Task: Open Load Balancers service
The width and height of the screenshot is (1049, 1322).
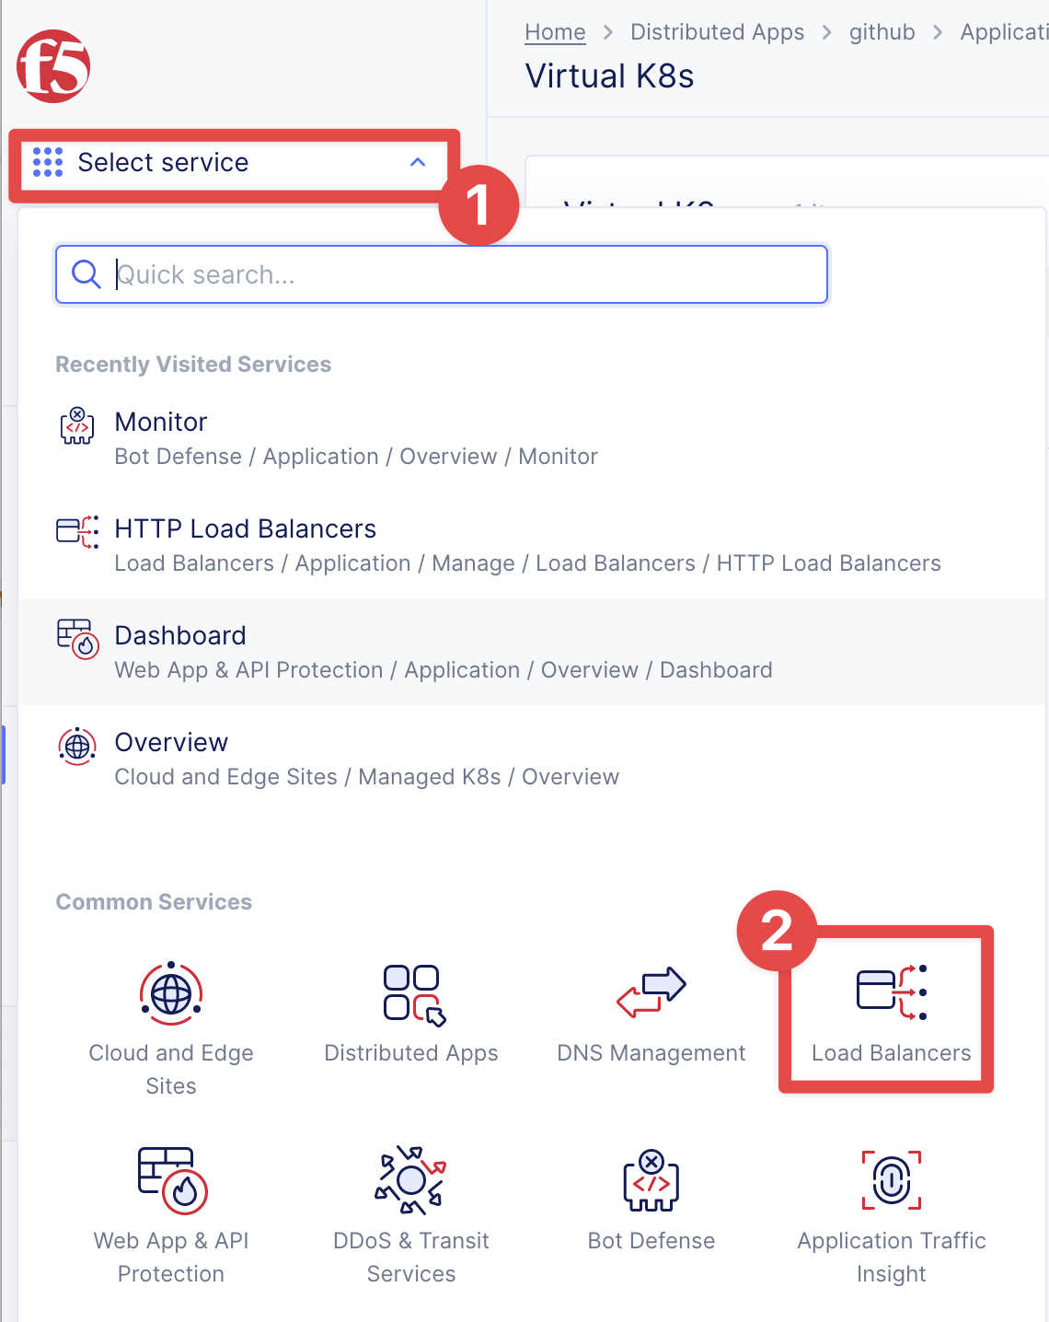Action: 890,1013
